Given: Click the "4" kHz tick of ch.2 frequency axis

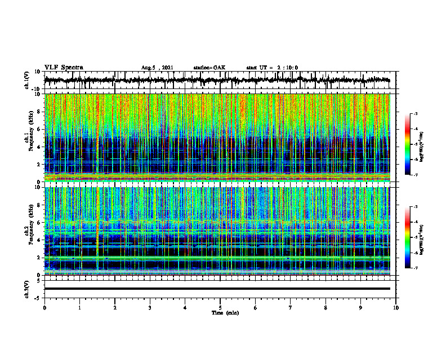Looking at the screenshot, I should pos(39,240).
